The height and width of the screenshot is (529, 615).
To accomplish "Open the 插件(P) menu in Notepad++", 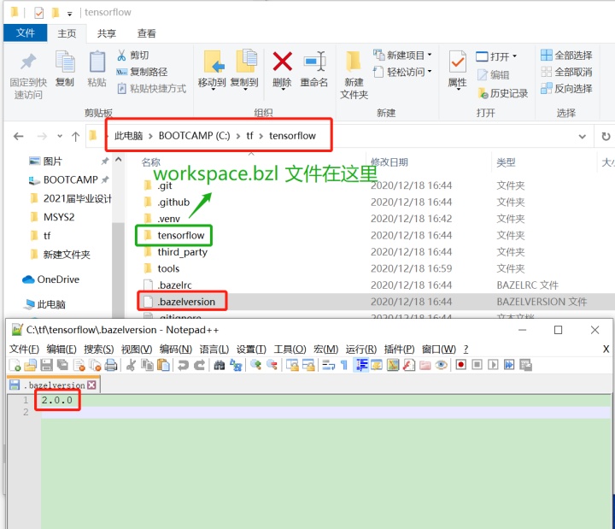I will [399, 349].
